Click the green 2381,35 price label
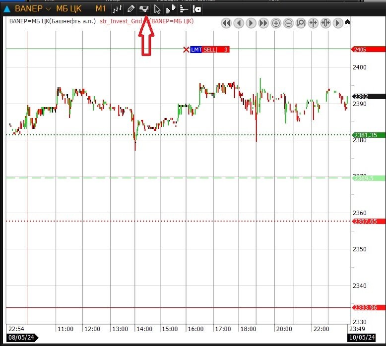The image size is (386, 346). [368, 135]
